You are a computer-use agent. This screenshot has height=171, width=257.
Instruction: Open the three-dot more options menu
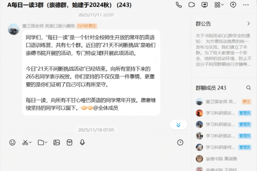coord(246,5)
